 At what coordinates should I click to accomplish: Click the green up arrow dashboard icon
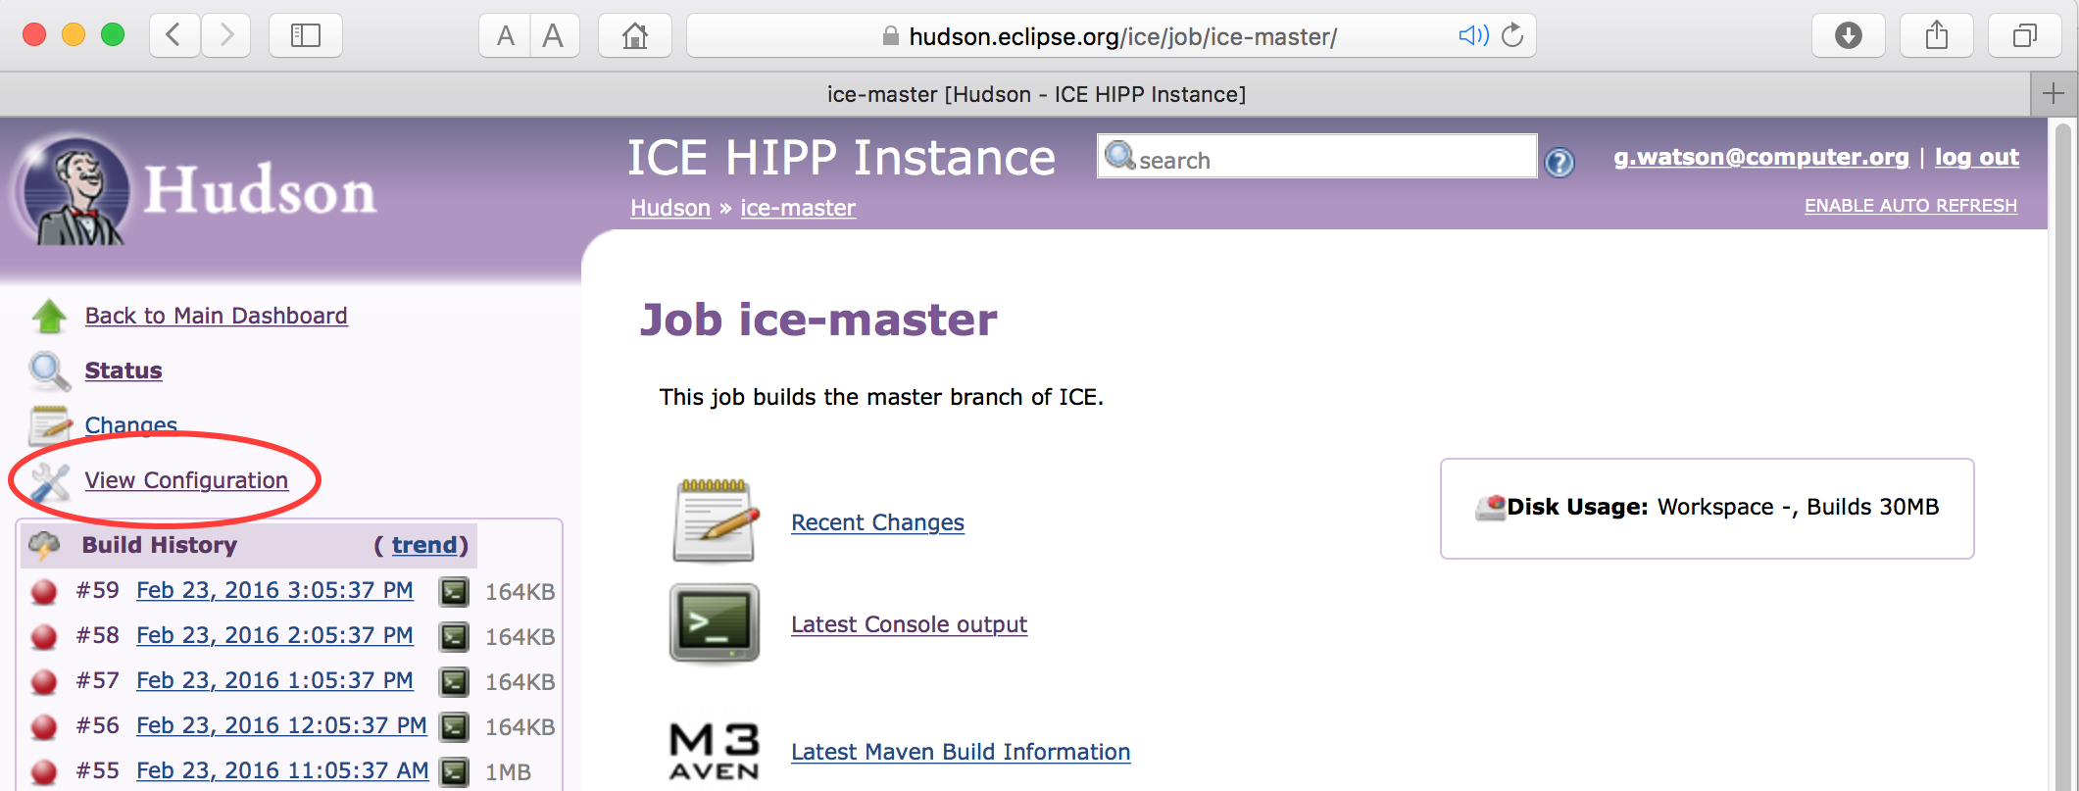pos(49,316)
